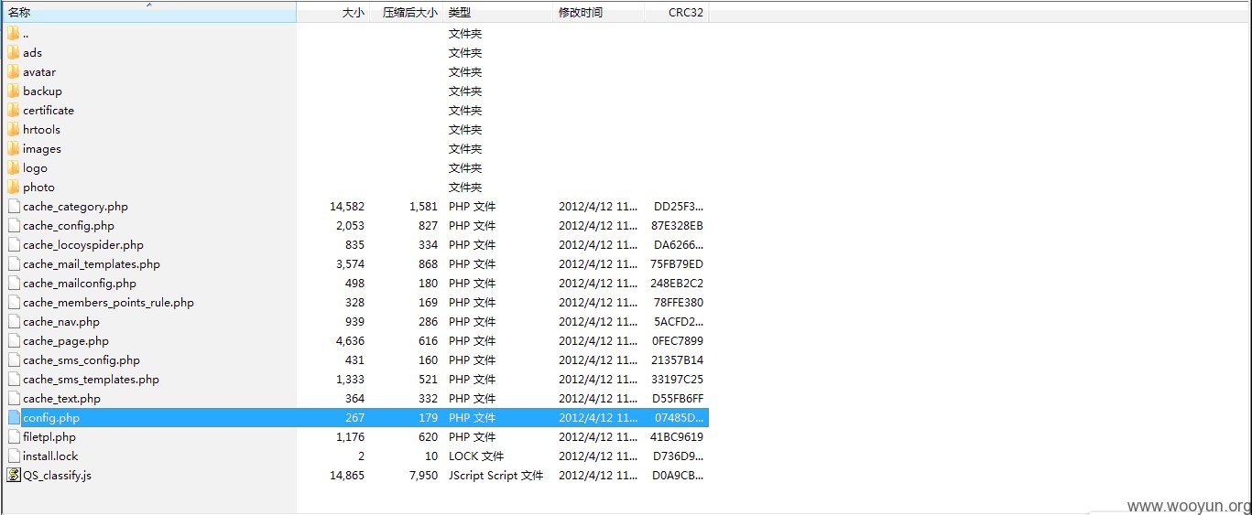The height and width of the screenshot is (515, 1252).
Task: Click the backup folder name
Action: (42, 91)
